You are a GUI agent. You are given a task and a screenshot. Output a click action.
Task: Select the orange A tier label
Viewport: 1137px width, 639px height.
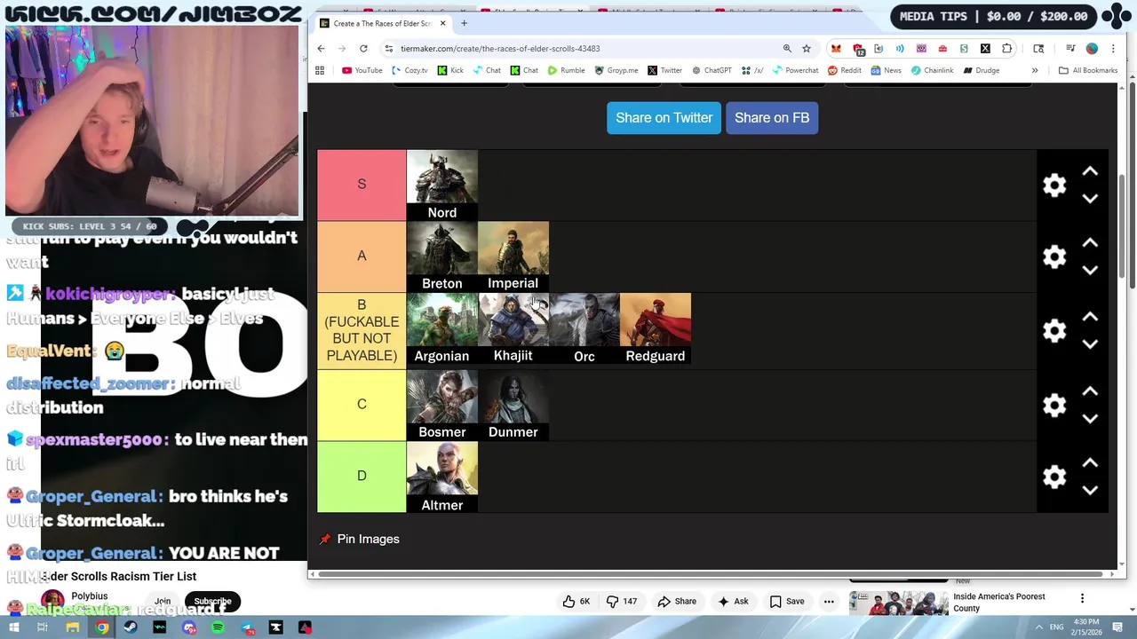[362, 256]
